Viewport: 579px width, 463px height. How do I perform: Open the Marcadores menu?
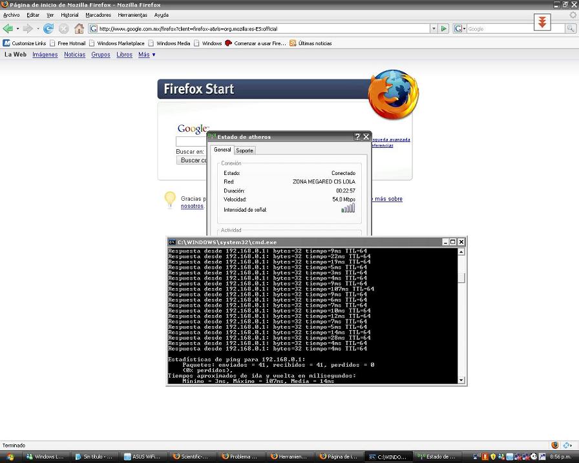[98, 15]
